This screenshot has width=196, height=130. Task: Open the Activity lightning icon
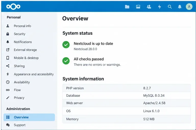tap(160, 7)
